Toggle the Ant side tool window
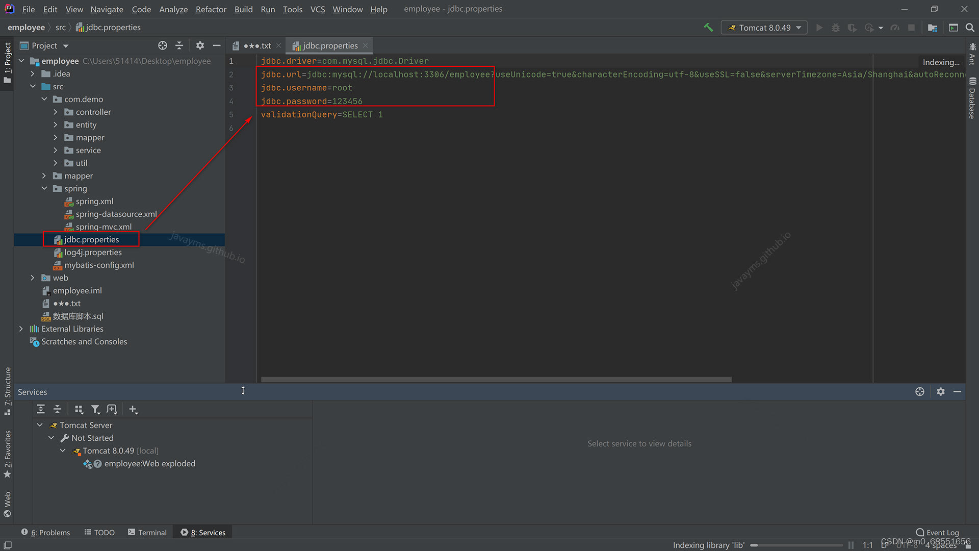Viewport: 979px width, 551px height. pyautogui.click(x=972, y=54)
